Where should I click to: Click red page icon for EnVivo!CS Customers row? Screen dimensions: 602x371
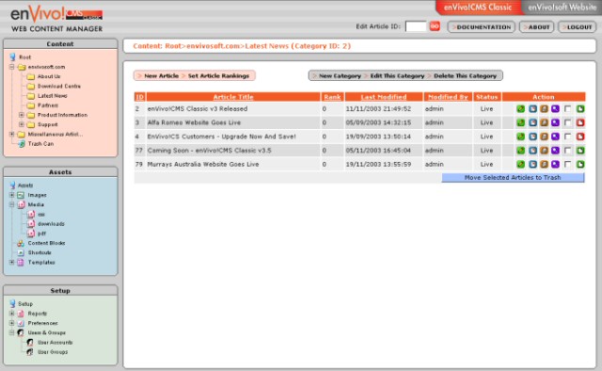coord(580,137)
